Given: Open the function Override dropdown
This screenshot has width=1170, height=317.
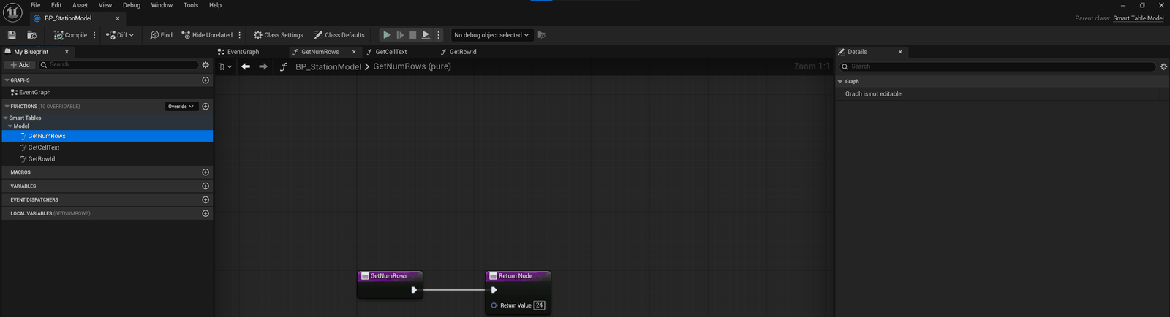Looking at the screenshot, I should click(x=181, y=107).
